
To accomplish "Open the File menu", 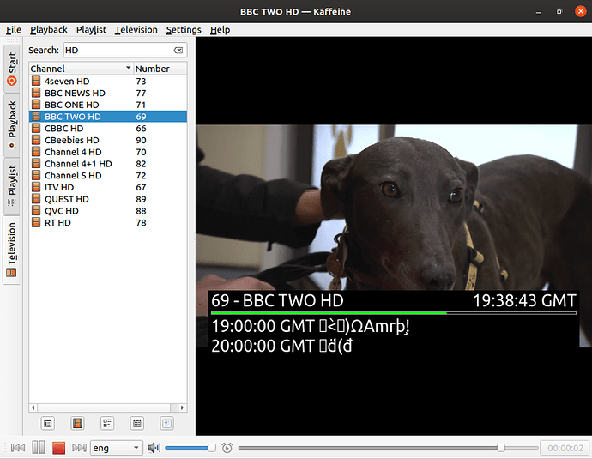I will [x=14, y=30].
